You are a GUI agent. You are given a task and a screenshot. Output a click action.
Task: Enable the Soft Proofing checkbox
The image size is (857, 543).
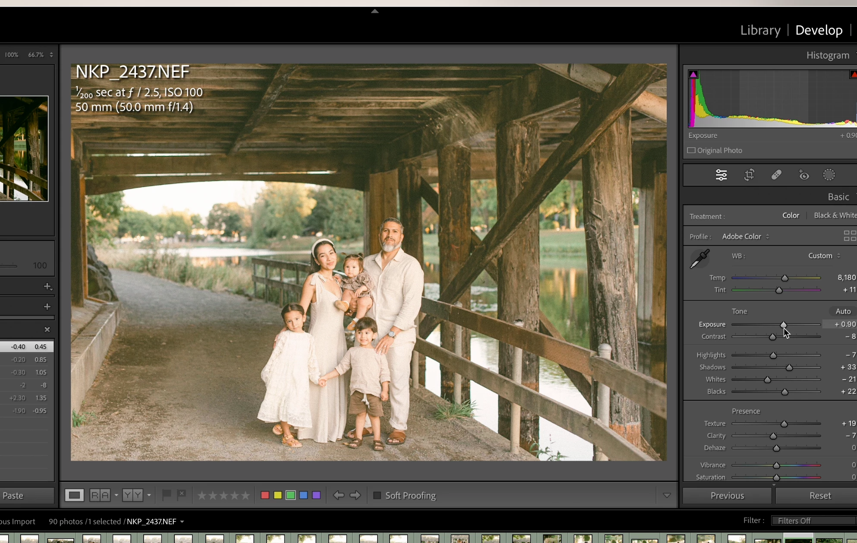click(x=377, y=496)
